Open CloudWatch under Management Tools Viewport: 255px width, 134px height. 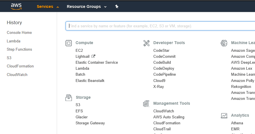click(164, 111)
